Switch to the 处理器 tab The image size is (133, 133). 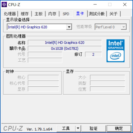[x=10, y=14]
